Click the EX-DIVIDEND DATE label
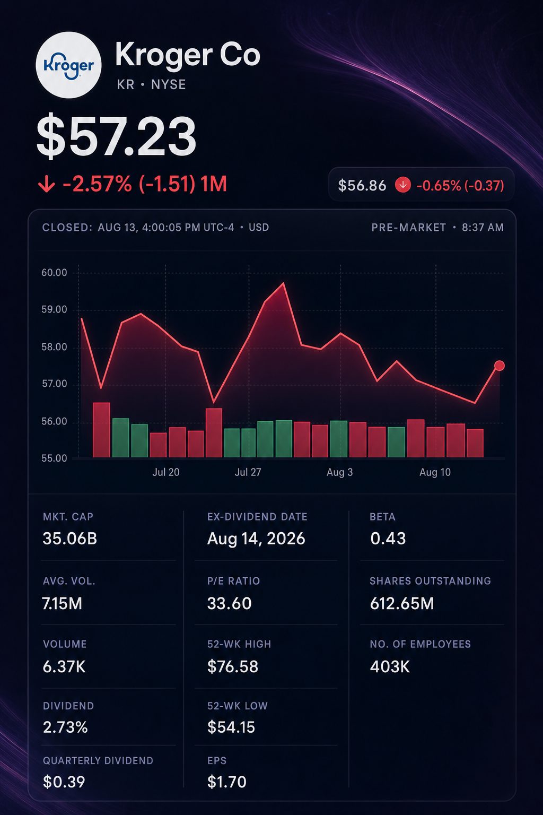The height and width of the screenshot is (815, 543). pos(257,517)
